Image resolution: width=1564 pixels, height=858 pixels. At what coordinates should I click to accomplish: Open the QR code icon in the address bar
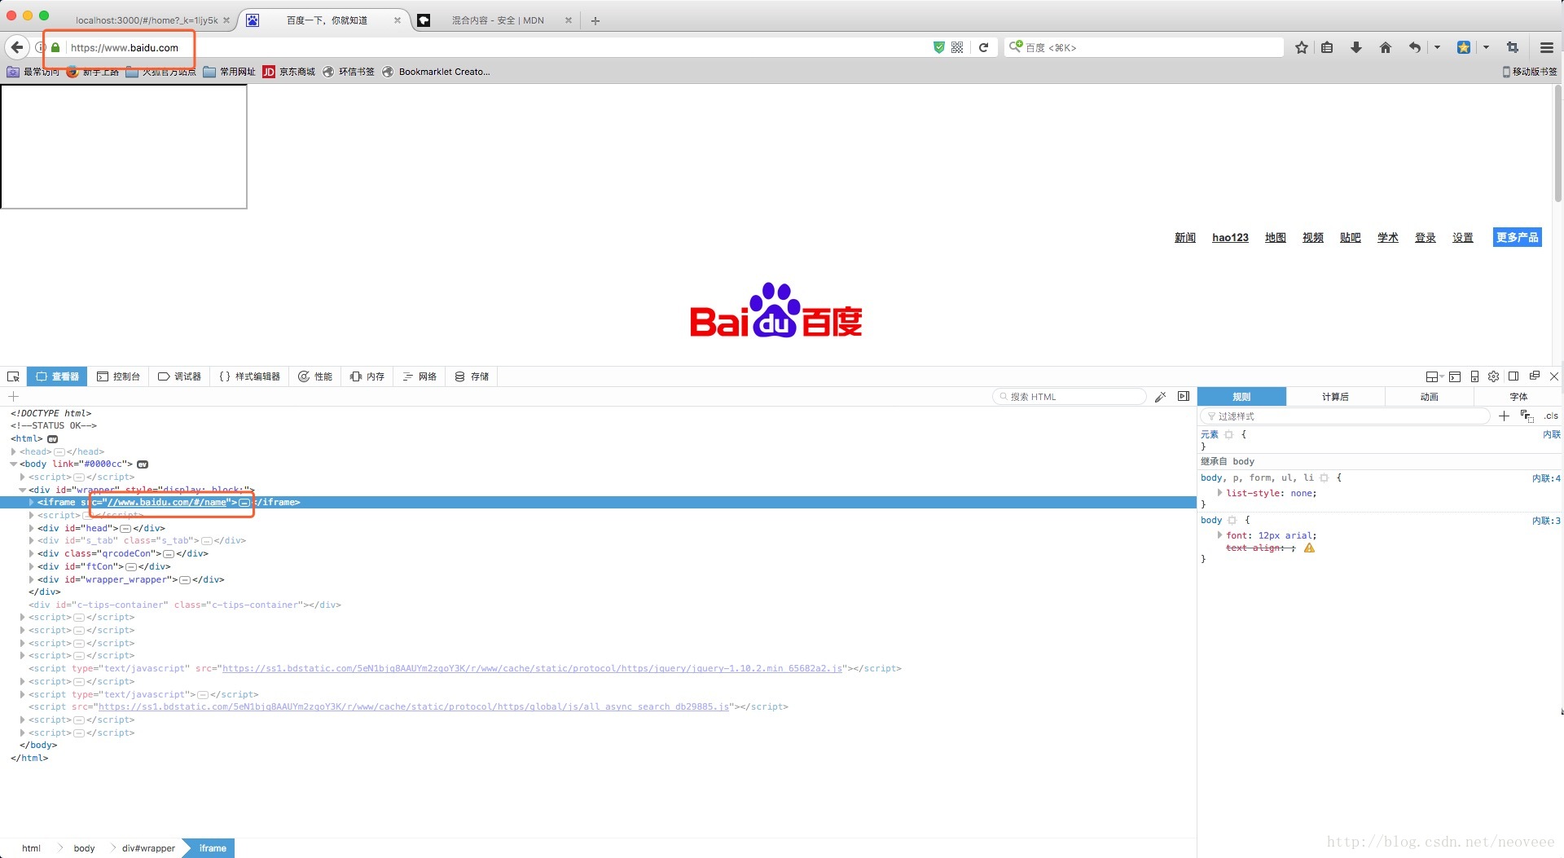[957, 47]
